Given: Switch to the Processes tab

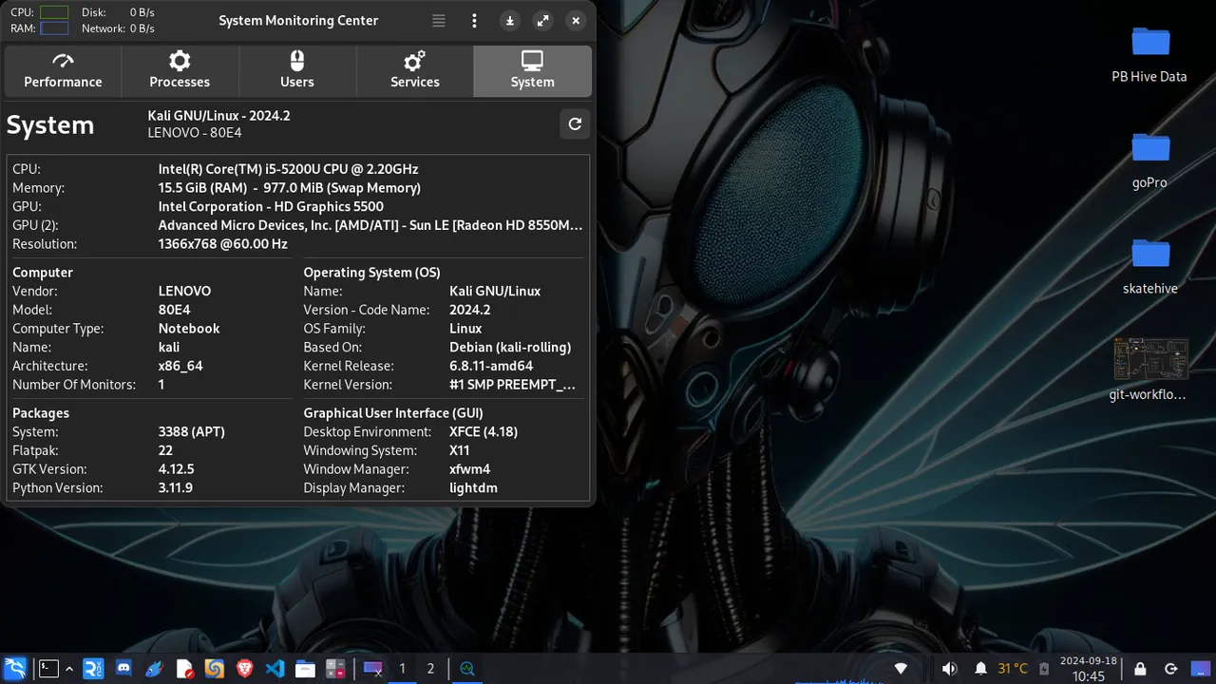Looking at the screenshot, I should (x=180, y=71).
